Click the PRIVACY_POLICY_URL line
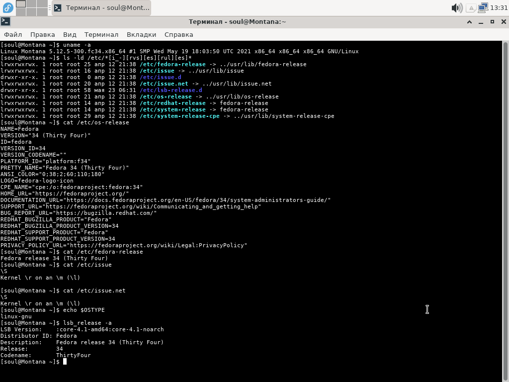Viewport: 509px width, 382px height. point(124,245)
